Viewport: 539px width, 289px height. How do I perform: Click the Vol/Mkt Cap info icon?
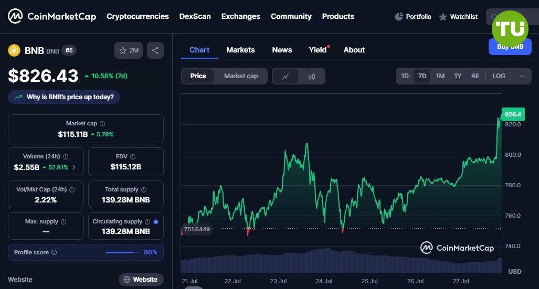[72, 190]
